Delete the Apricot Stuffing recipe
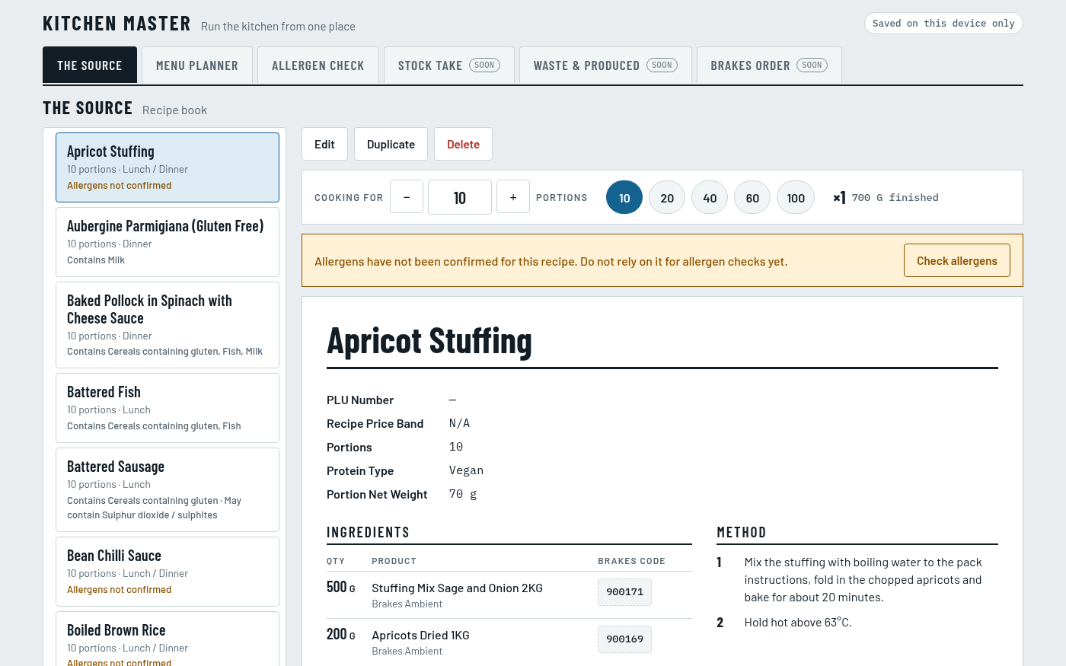The image size is (1066, 666). (x=463, y=144)
